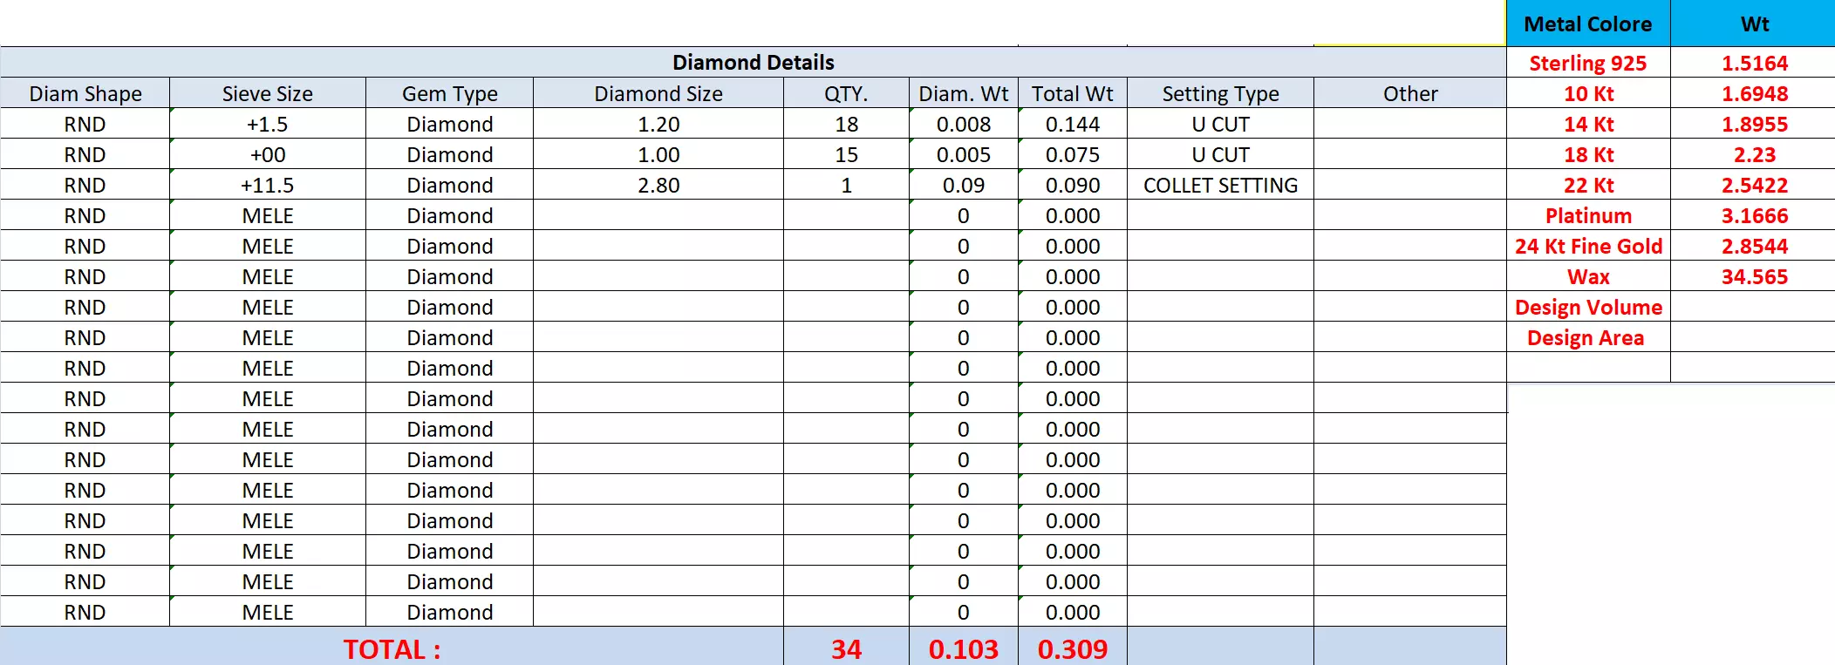Select the 24 Kt Fine Gold cell
The width and height of the screenshot is (1835, 665).
click(x=1587, y=247)
